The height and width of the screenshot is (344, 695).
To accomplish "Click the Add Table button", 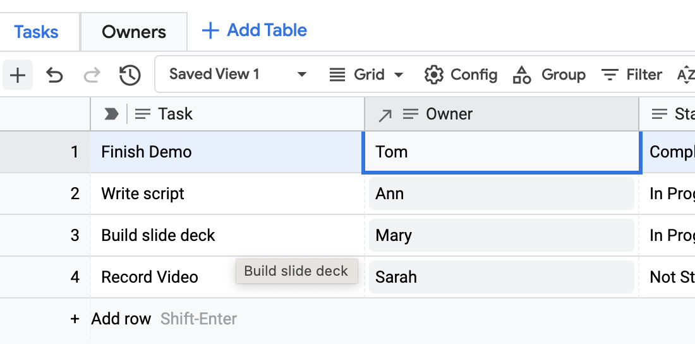I will coord(254,30).
